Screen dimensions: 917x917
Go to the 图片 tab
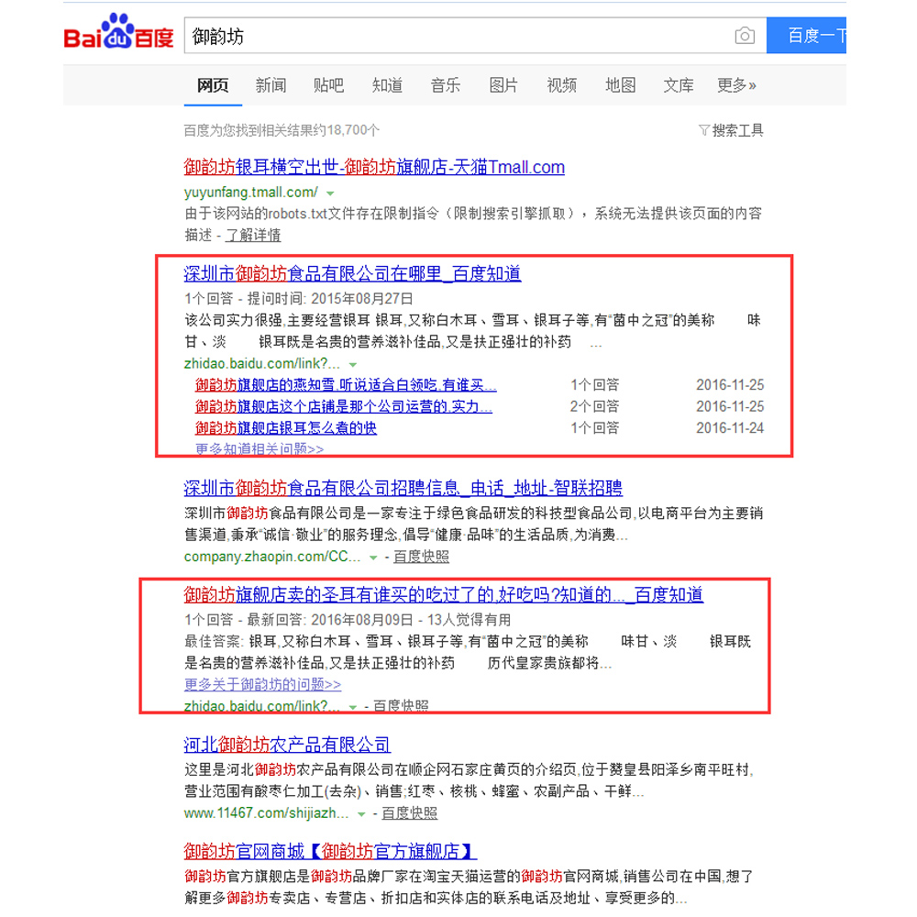pyautogui.click(x=503, y=85)
